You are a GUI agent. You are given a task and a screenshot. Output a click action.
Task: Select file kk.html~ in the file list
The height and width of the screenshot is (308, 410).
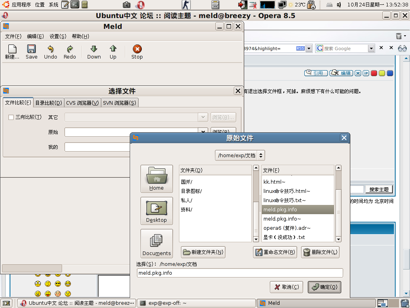pos(298,182)
